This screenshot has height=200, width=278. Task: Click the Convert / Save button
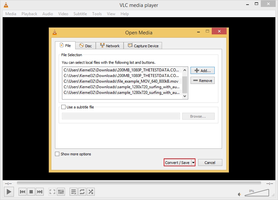click(177, 163)
